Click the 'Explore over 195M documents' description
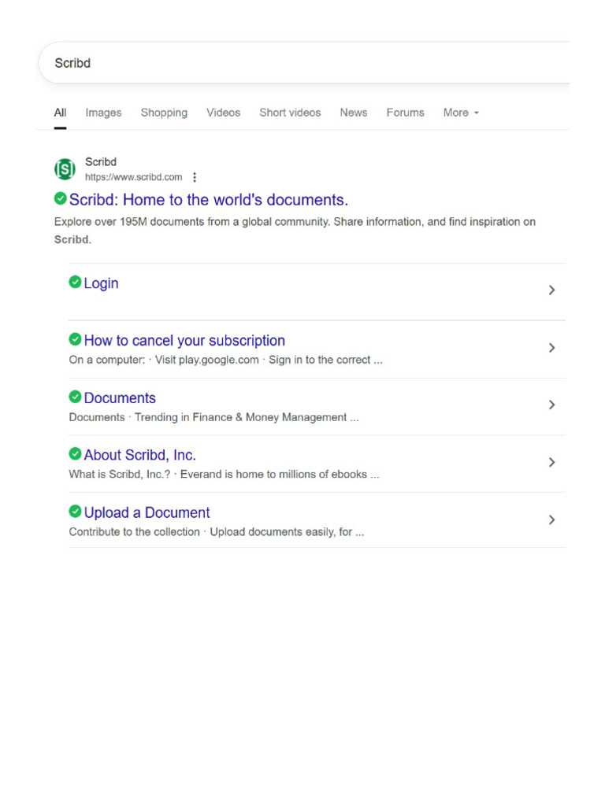Viewport: 605px width, 806px height. (x=295, y=231)
